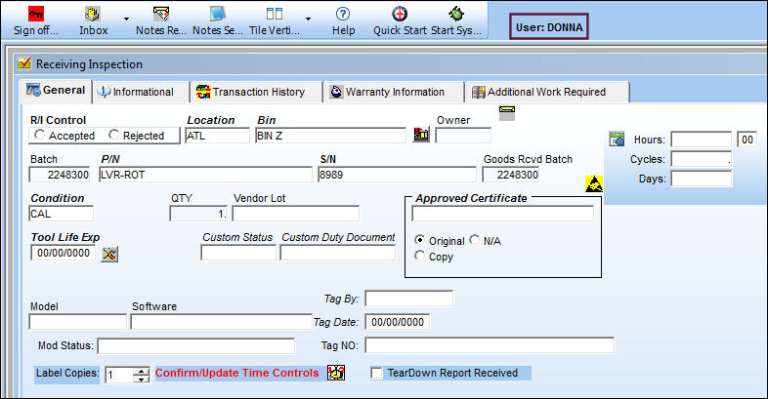
Task: Click the Bin field with BIN Z
Action: coord(330,136)
